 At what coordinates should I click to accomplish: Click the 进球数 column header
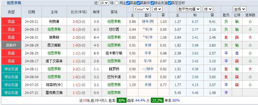(250, 15)
